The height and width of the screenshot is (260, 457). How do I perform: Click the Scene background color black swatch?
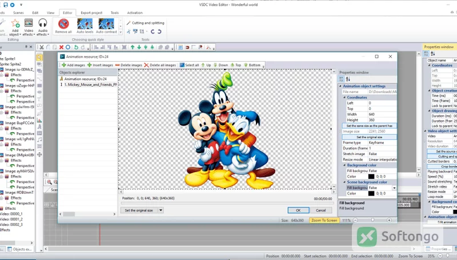[x=371, y=193]
